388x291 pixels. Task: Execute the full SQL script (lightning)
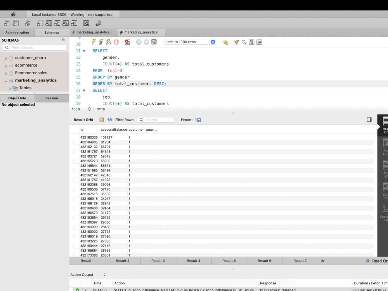coord(94,42)
